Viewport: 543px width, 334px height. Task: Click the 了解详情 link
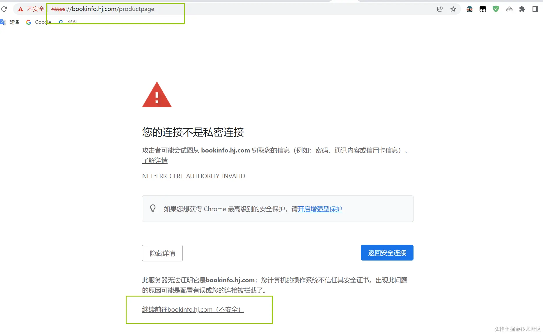coord(155,160)
